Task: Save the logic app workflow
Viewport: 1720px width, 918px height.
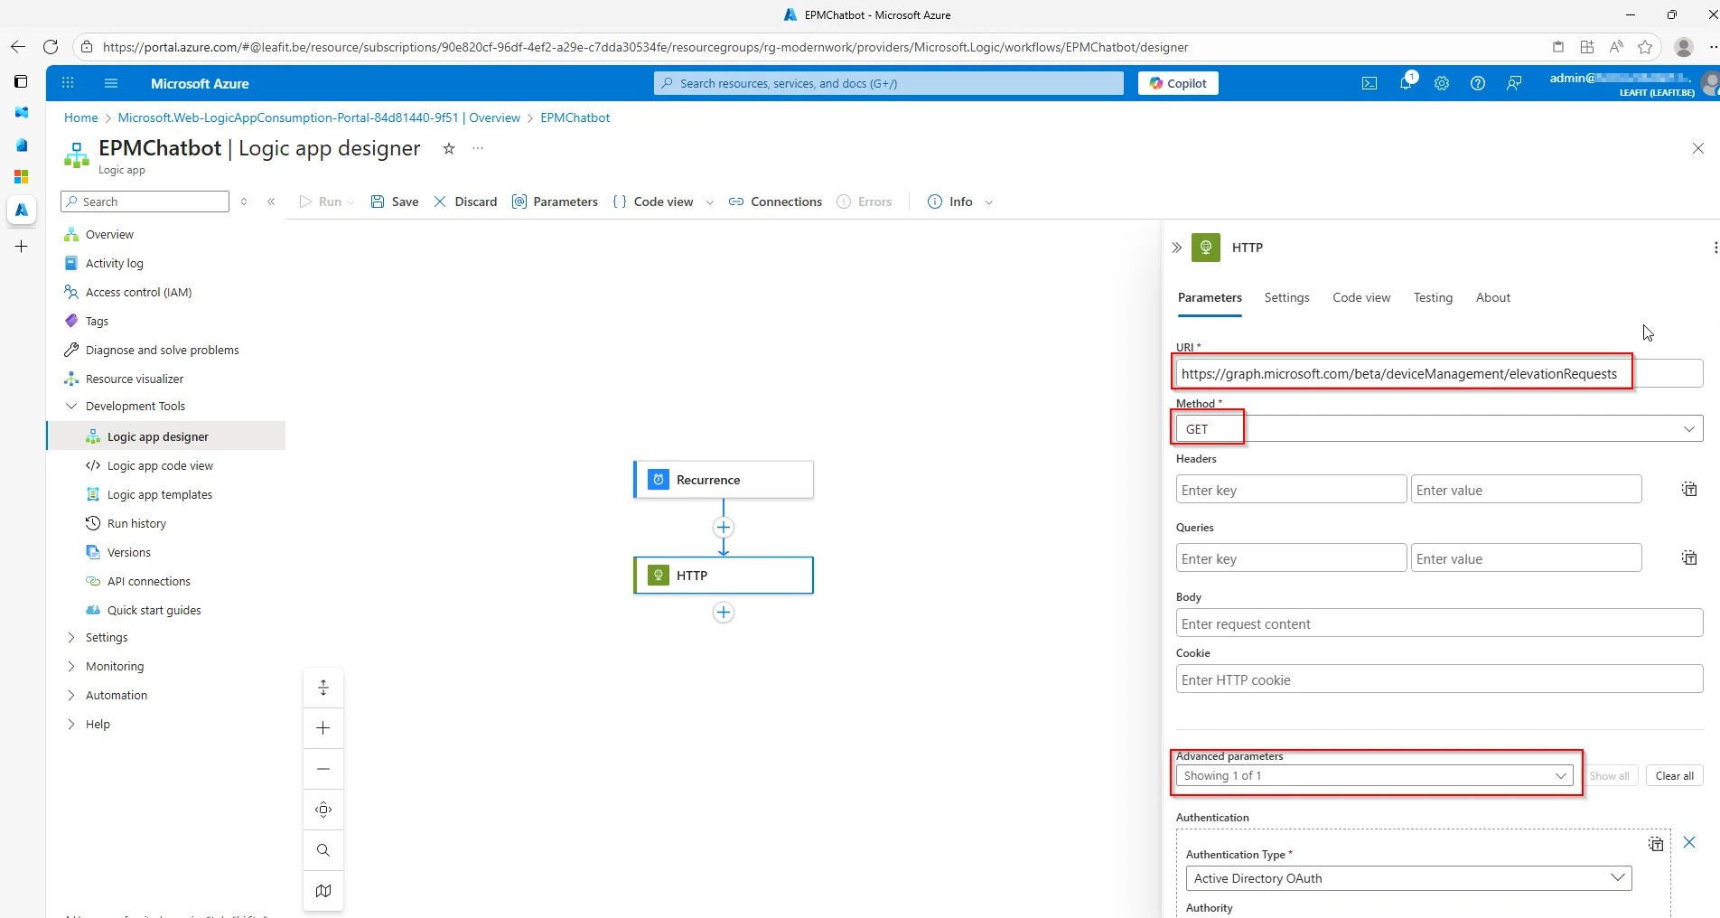Action: [395, 201]
